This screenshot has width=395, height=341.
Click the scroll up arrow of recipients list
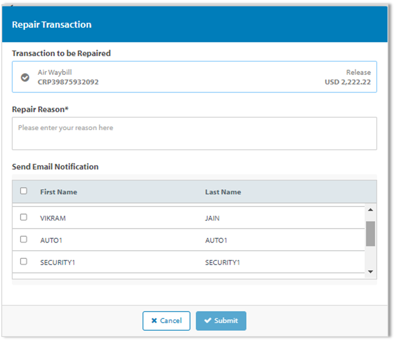pyautogui.click(x=371, y=210)
